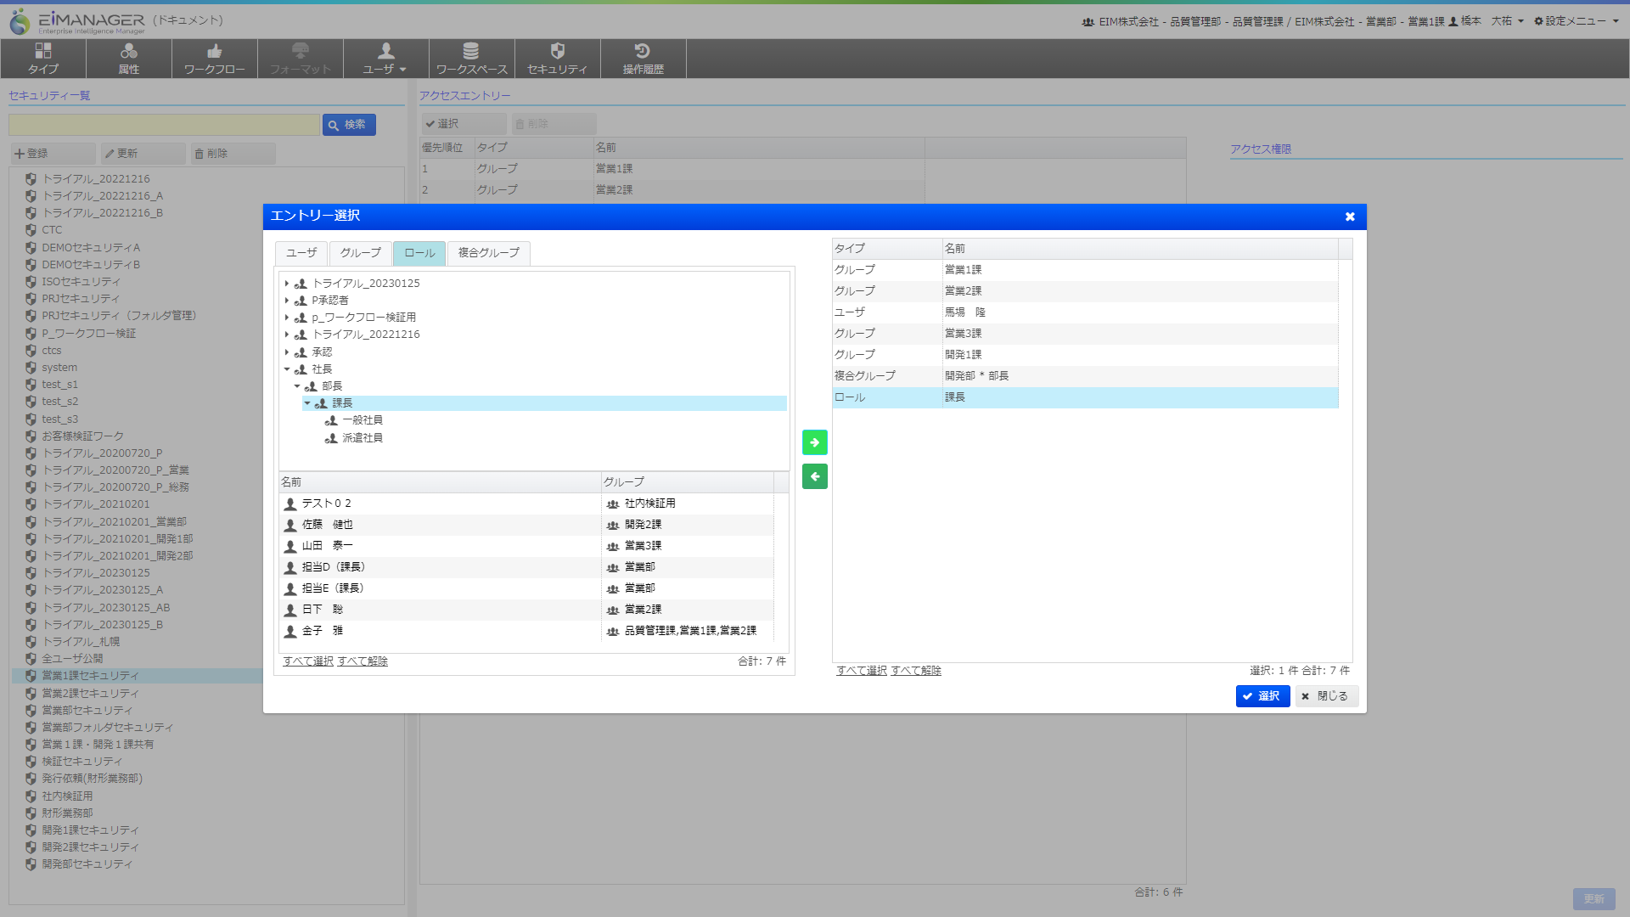Click すべて選択 under the selected entries list
Viewport: 1630px width, 917px height.
862,671
